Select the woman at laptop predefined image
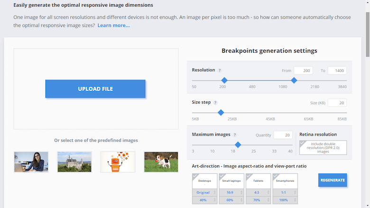370x208 pixels. (x=31, y=162)
